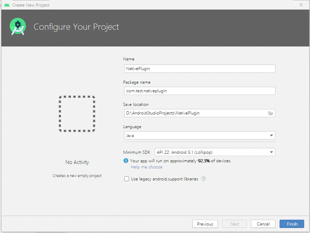Click the Save location path text field
310x233 pixels.
[195, 113]
